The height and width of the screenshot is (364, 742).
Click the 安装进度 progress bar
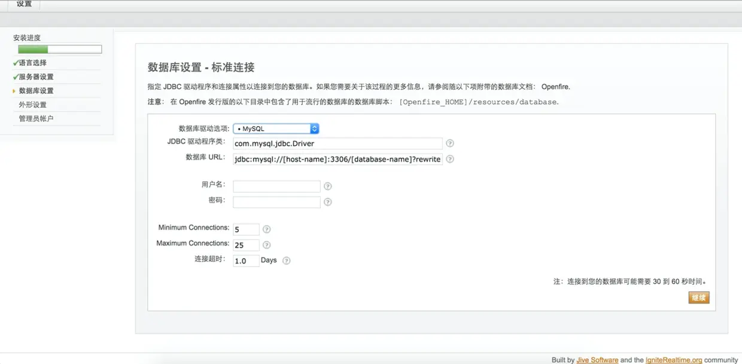point(59,48)
